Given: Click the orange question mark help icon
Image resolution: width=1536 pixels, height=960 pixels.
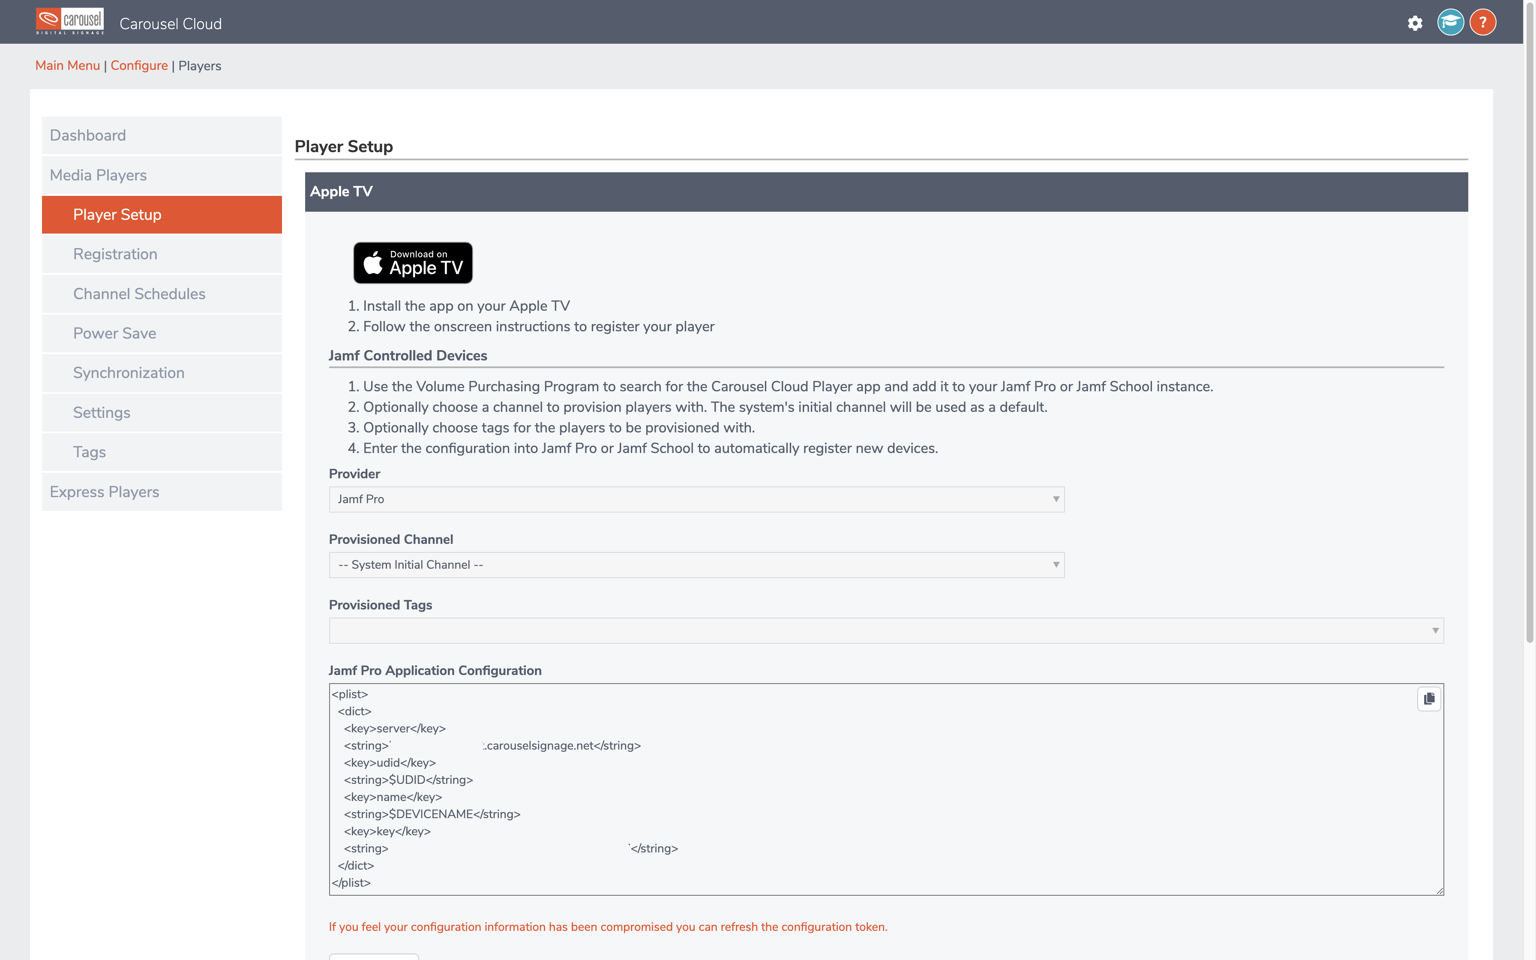Looking at the screenshot, I should click(x=1483, y=23).
